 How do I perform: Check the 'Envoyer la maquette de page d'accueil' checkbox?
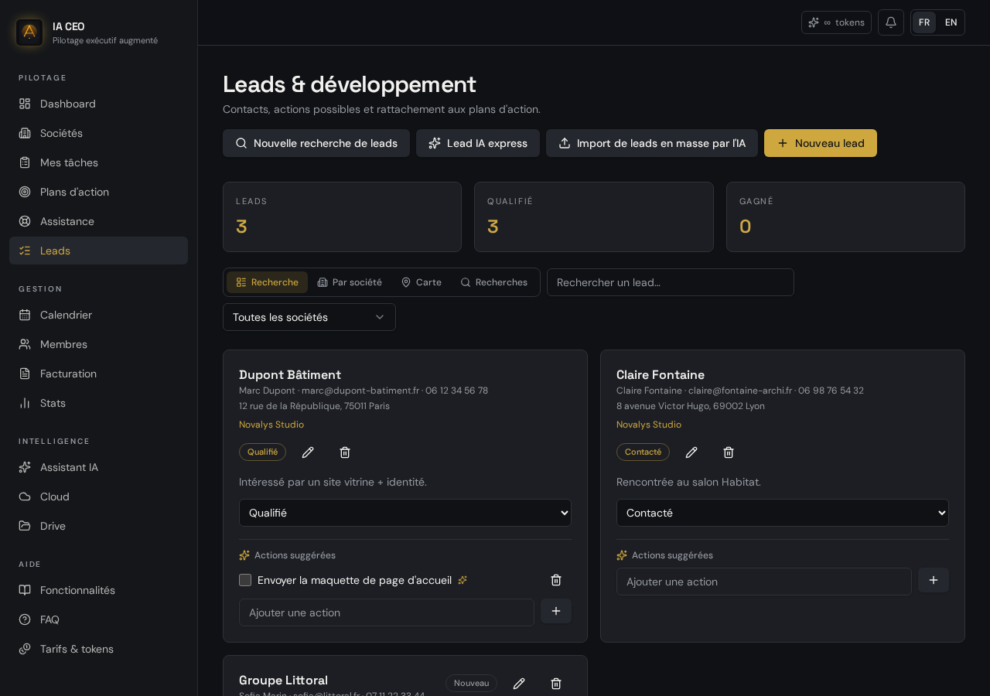(x=245, y=580)
